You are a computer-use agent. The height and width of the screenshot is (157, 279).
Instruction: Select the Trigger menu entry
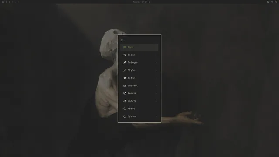(x=139, y=62)
